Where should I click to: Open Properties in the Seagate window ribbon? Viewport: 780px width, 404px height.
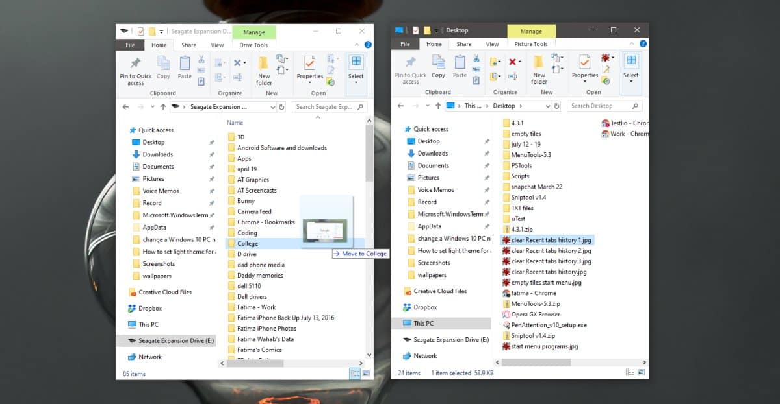click(310, 68)
